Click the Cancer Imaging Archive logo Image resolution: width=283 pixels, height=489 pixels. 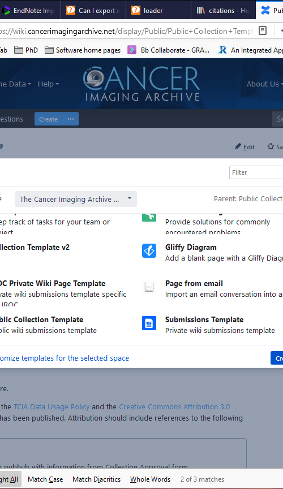(141, 84)
